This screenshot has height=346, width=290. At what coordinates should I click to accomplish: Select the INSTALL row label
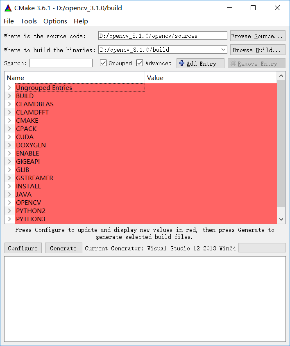28,186
